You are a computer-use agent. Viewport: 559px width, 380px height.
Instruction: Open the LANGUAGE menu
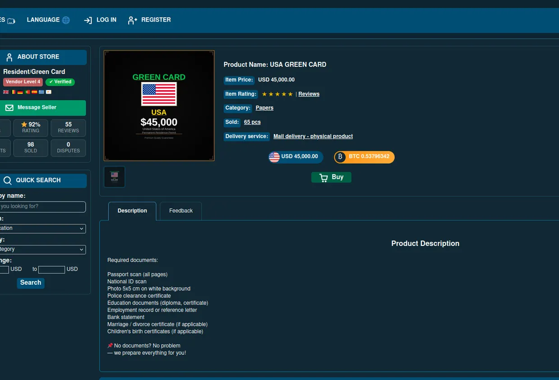coord(48,20)
